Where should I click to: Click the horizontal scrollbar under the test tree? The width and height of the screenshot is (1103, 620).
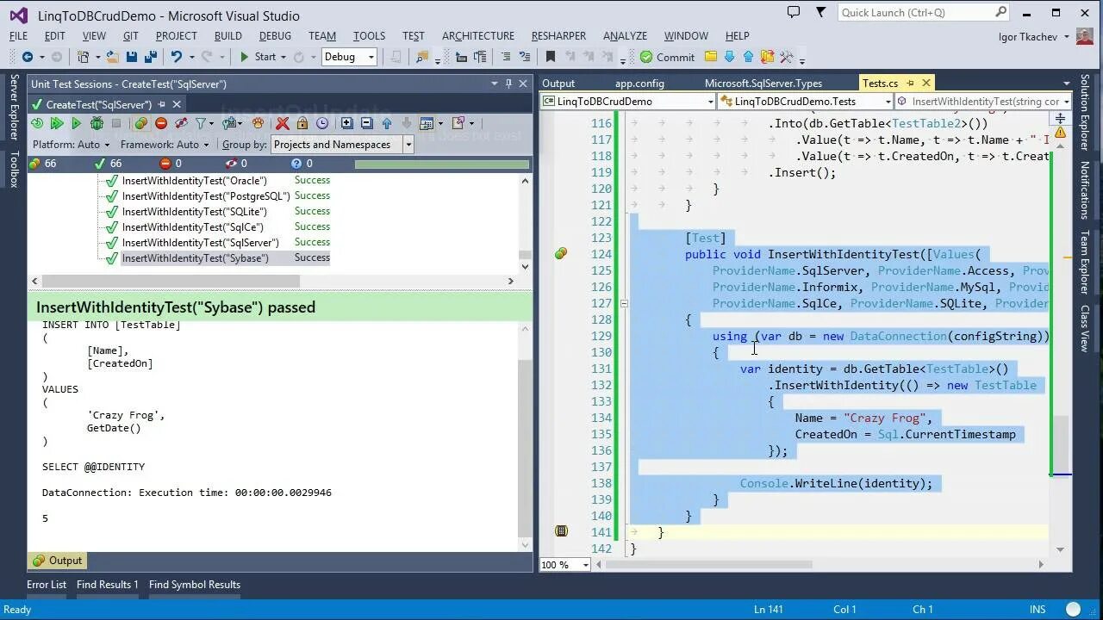pos(170,281)
